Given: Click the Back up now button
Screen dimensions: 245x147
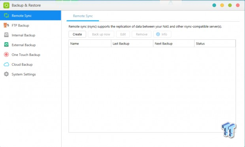Looking at the screenshot, I should (x=101, y=34).
